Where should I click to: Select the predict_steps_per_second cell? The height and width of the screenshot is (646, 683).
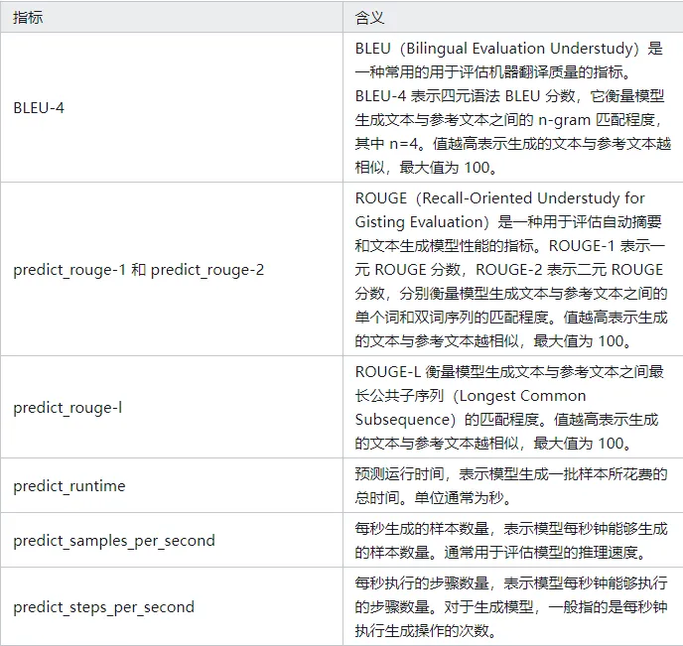[x=172, y=606]
